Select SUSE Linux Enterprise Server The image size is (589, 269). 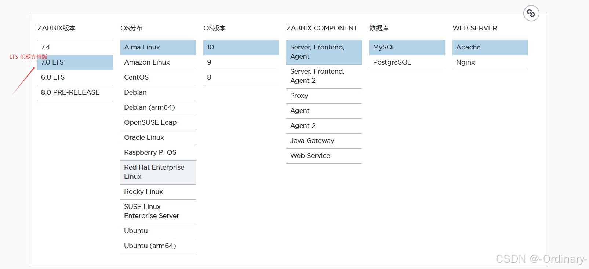(x=158, y=211)
